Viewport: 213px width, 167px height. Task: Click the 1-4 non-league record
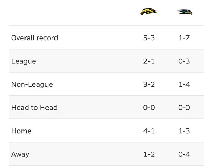pyautogui.click(x=184, y=84)
